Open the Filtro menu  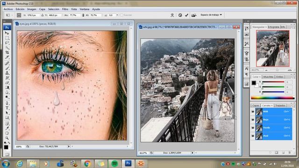tap(65, 9)
